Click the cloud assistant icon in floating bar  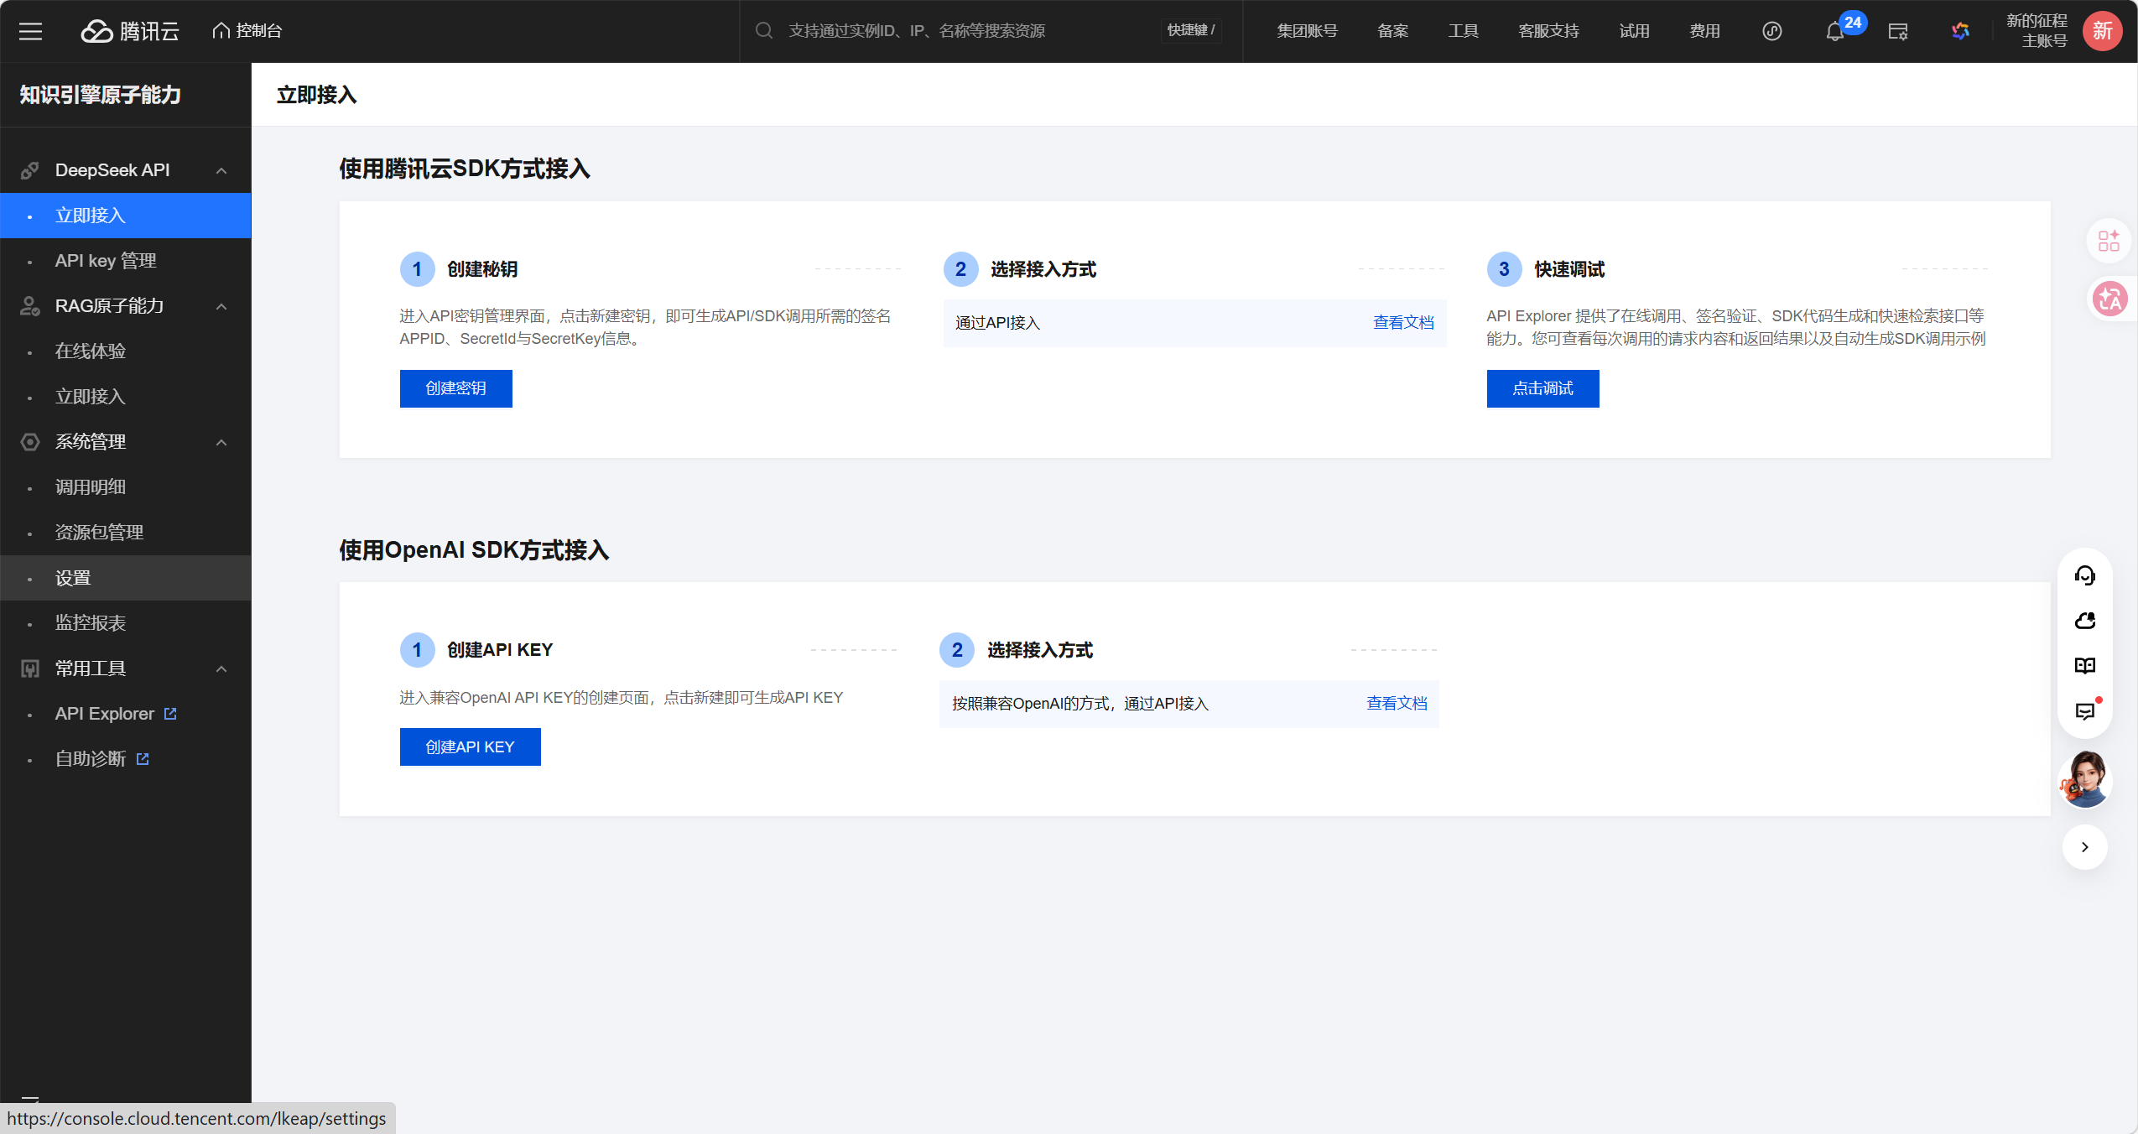(x=2084, y=621)
